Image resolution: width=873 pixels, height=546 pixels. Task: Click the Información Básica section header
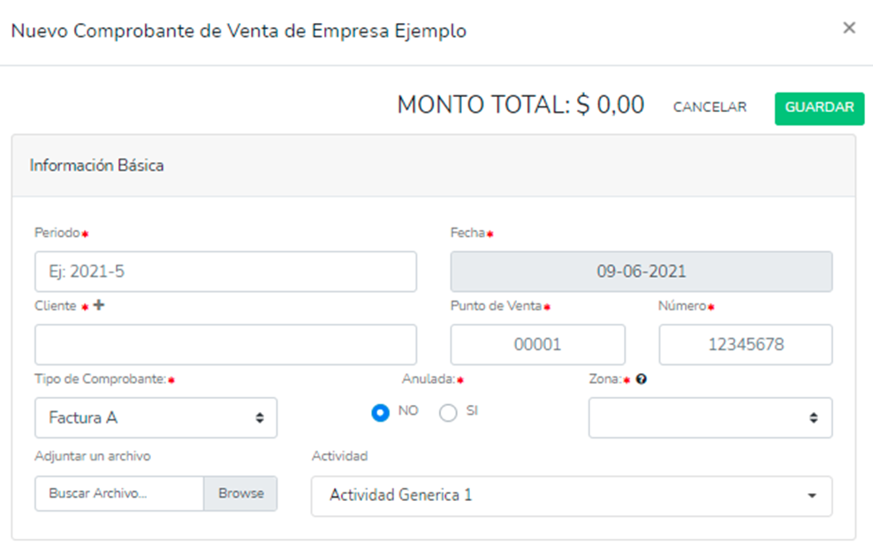click(97, 165)
